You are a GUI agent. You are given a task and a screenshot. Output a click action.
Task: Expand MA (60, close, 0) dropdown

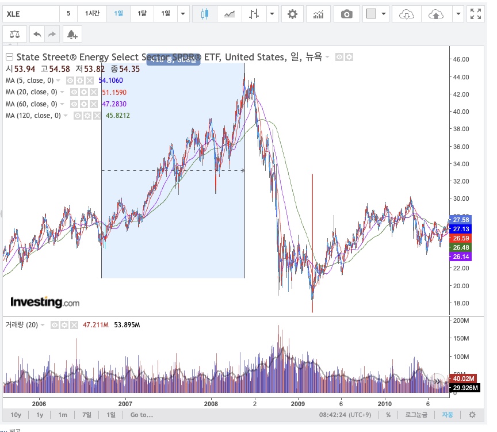[x=62, y=104]
